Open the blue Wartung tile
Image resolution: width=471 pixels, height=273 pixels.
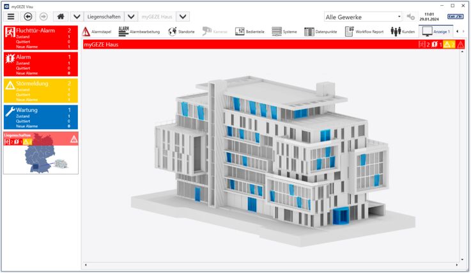click(41, 117)
